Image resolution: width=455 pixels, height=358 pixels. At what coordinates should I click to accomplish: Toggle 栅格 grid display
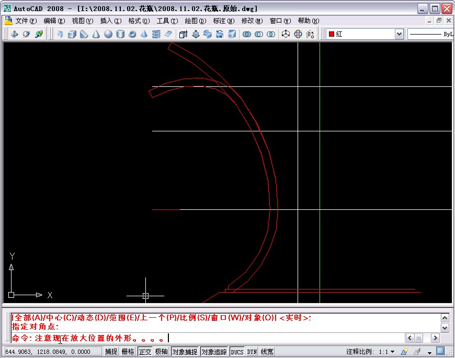128,352
